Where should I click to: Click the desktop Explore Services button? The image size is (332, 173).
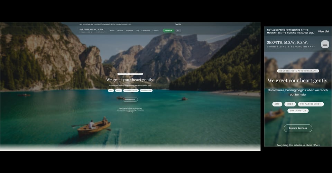point(130,100)
